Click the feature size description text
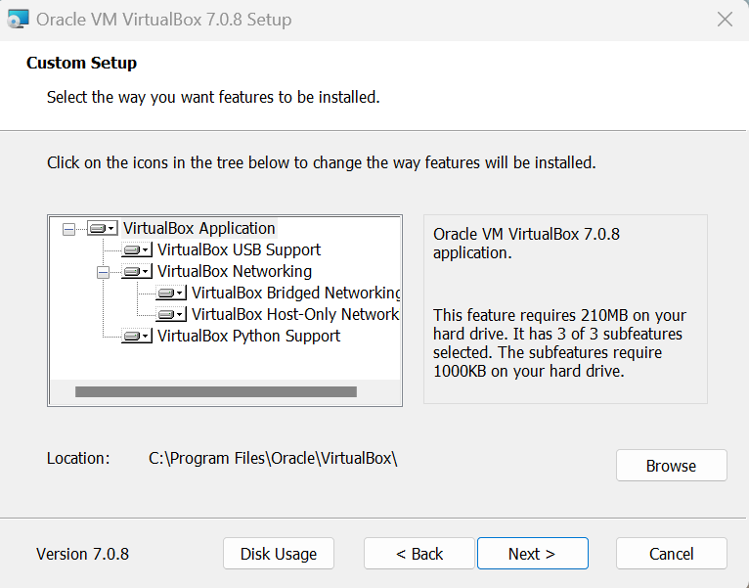This screenshot has height=588, width=749. pyautogui.click(x=559, y=343)
